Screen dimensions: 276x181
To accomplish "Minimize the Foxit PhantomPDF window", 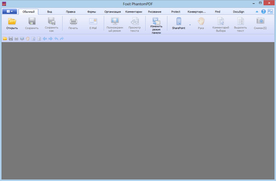I will [253, 3].
